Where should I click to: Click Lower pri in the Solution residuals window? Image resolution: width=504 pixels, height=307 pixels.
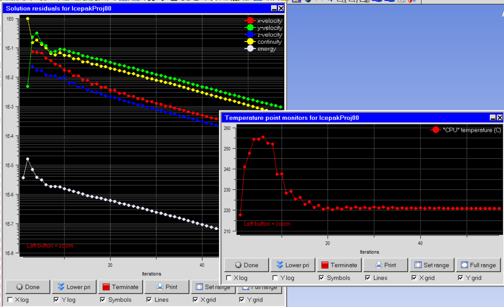tap(74, 287)
